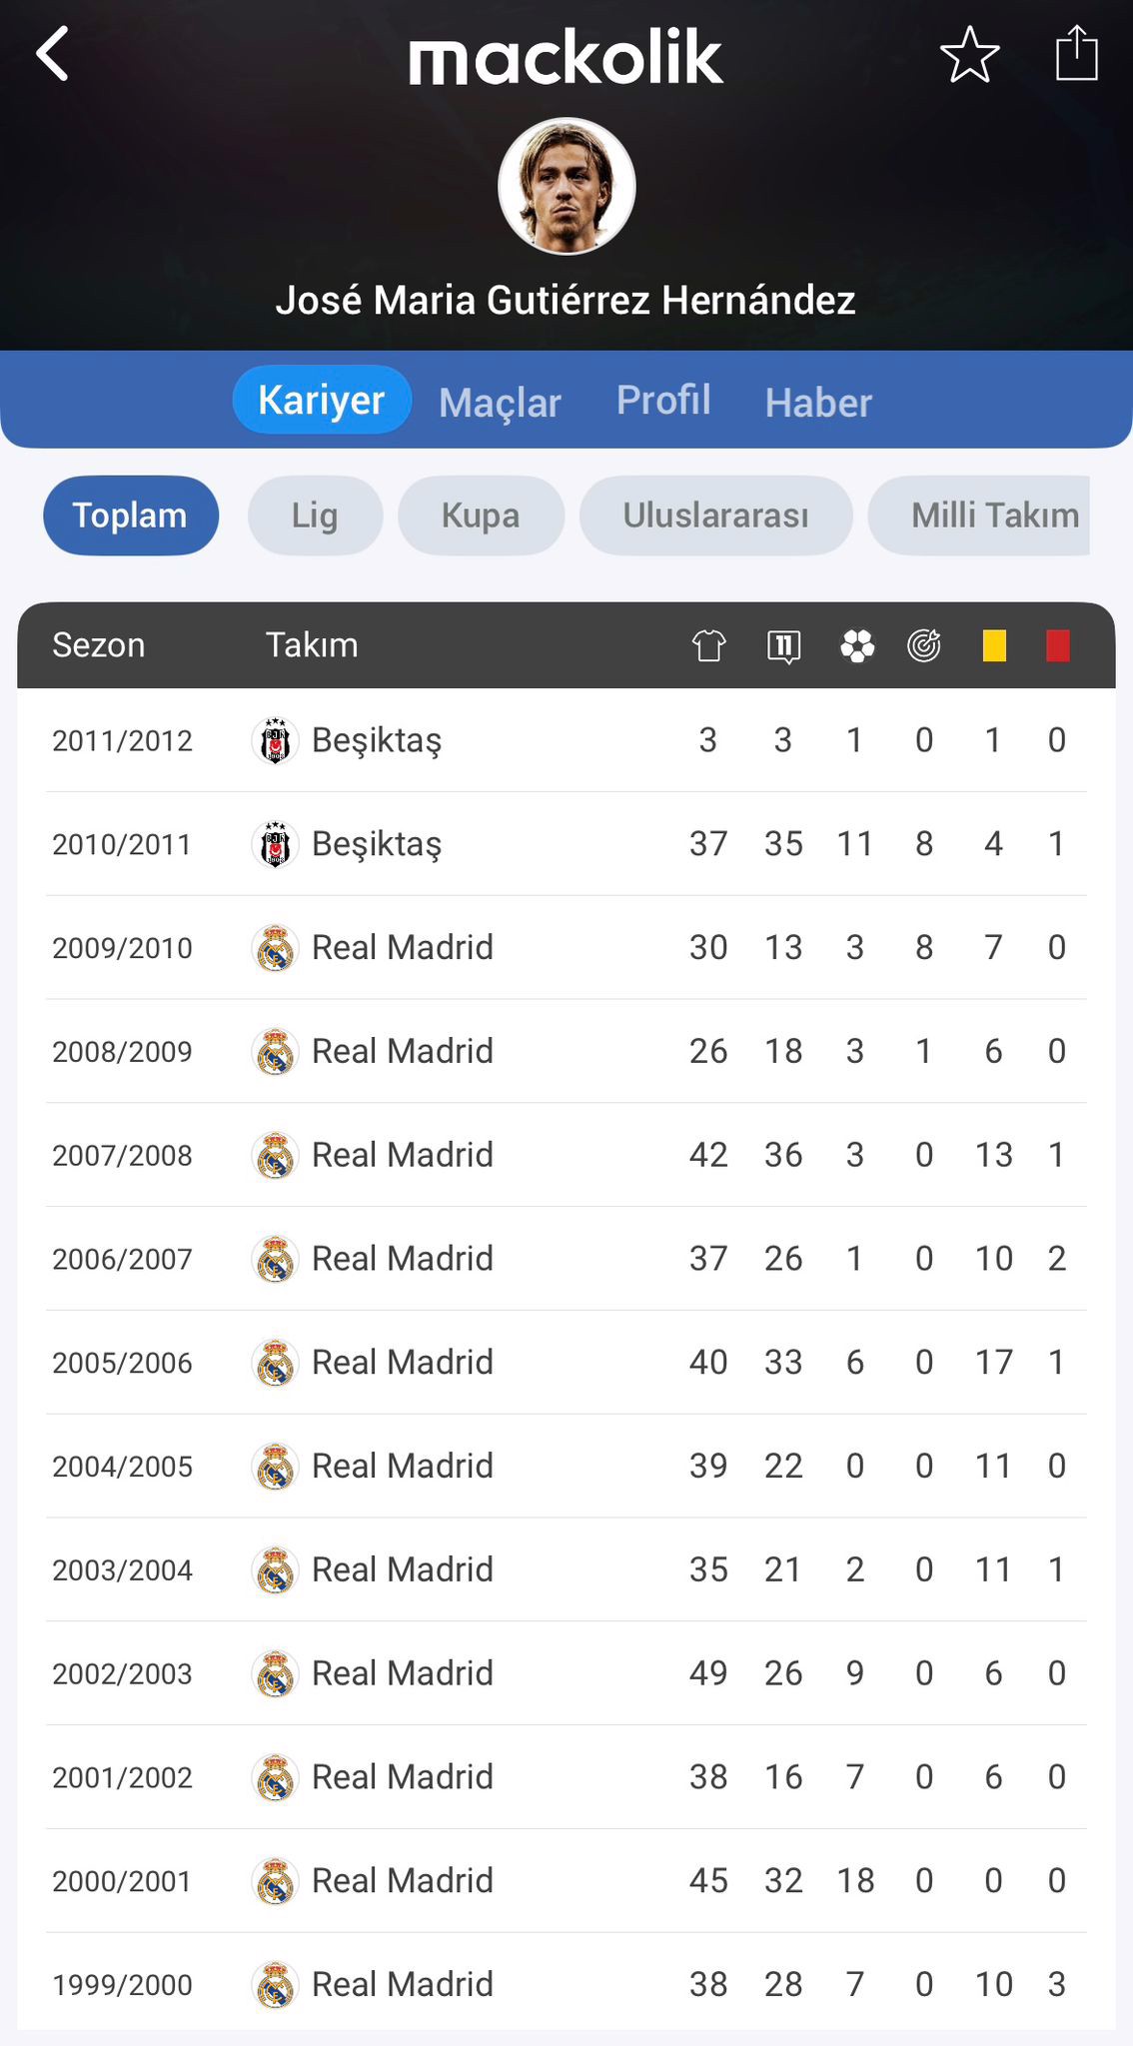1133x2046 pixels.
Task: Go to the Haber tab
Action: 818,403
